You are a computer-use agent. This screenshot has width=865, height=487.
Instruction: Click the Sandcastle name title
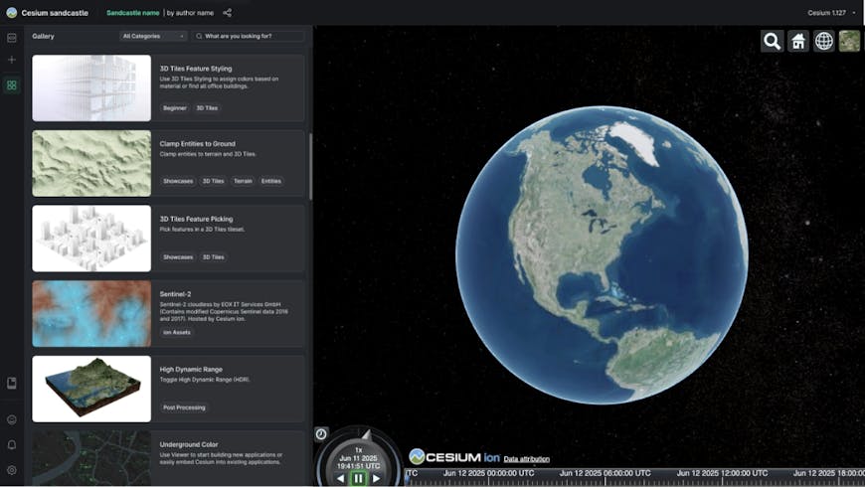tap(133, 13)
